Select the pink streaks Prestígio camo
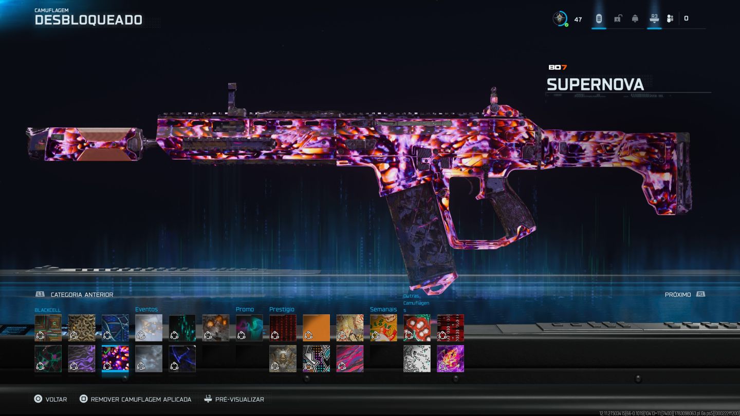The width and height of the screenshot is (740, 416). coord(350,358)
